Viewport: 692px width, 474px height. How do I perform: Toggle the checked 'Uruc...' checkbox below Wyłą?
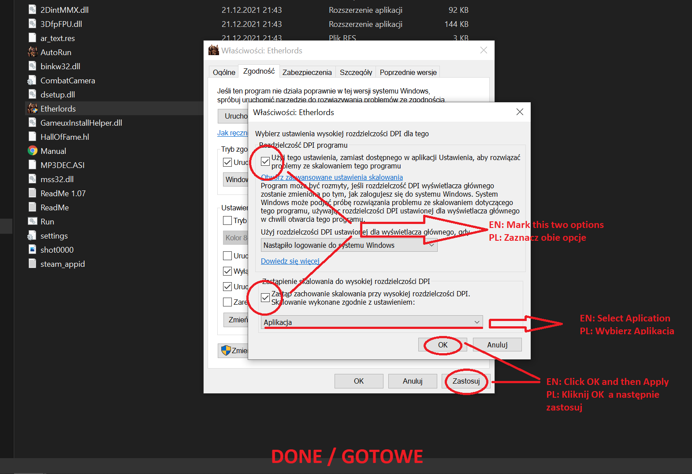pyautogui.click(x=227, y=287)
